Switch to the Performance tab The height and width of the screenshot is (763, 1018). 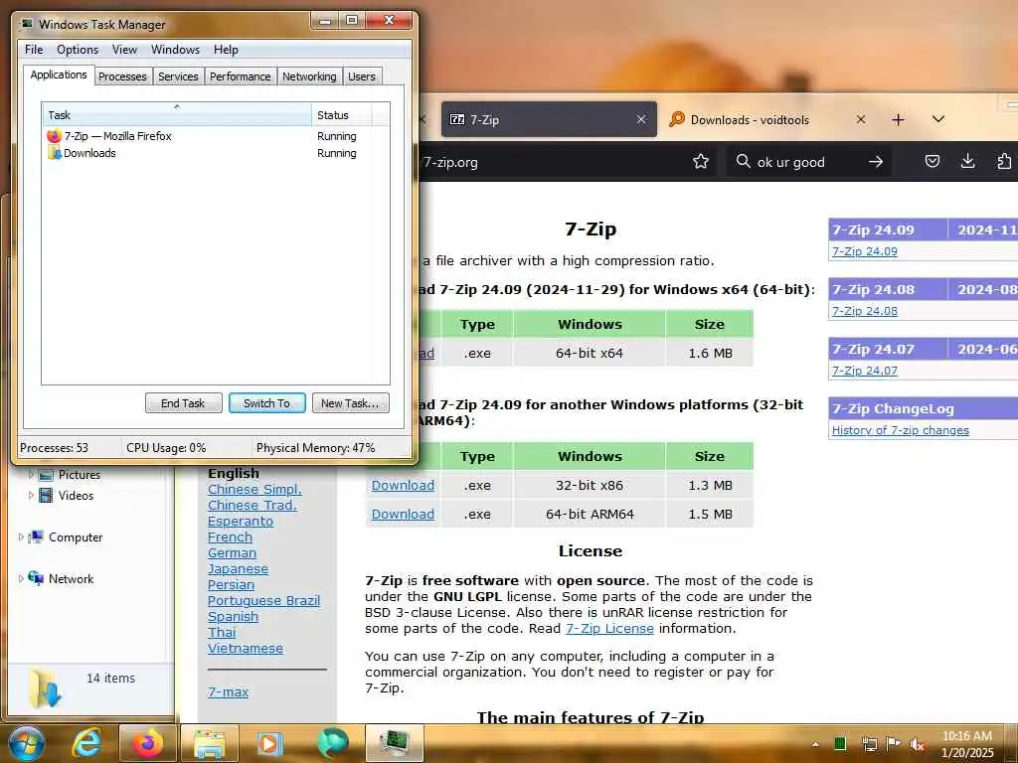pyautogui.click(x=240, y=76)
